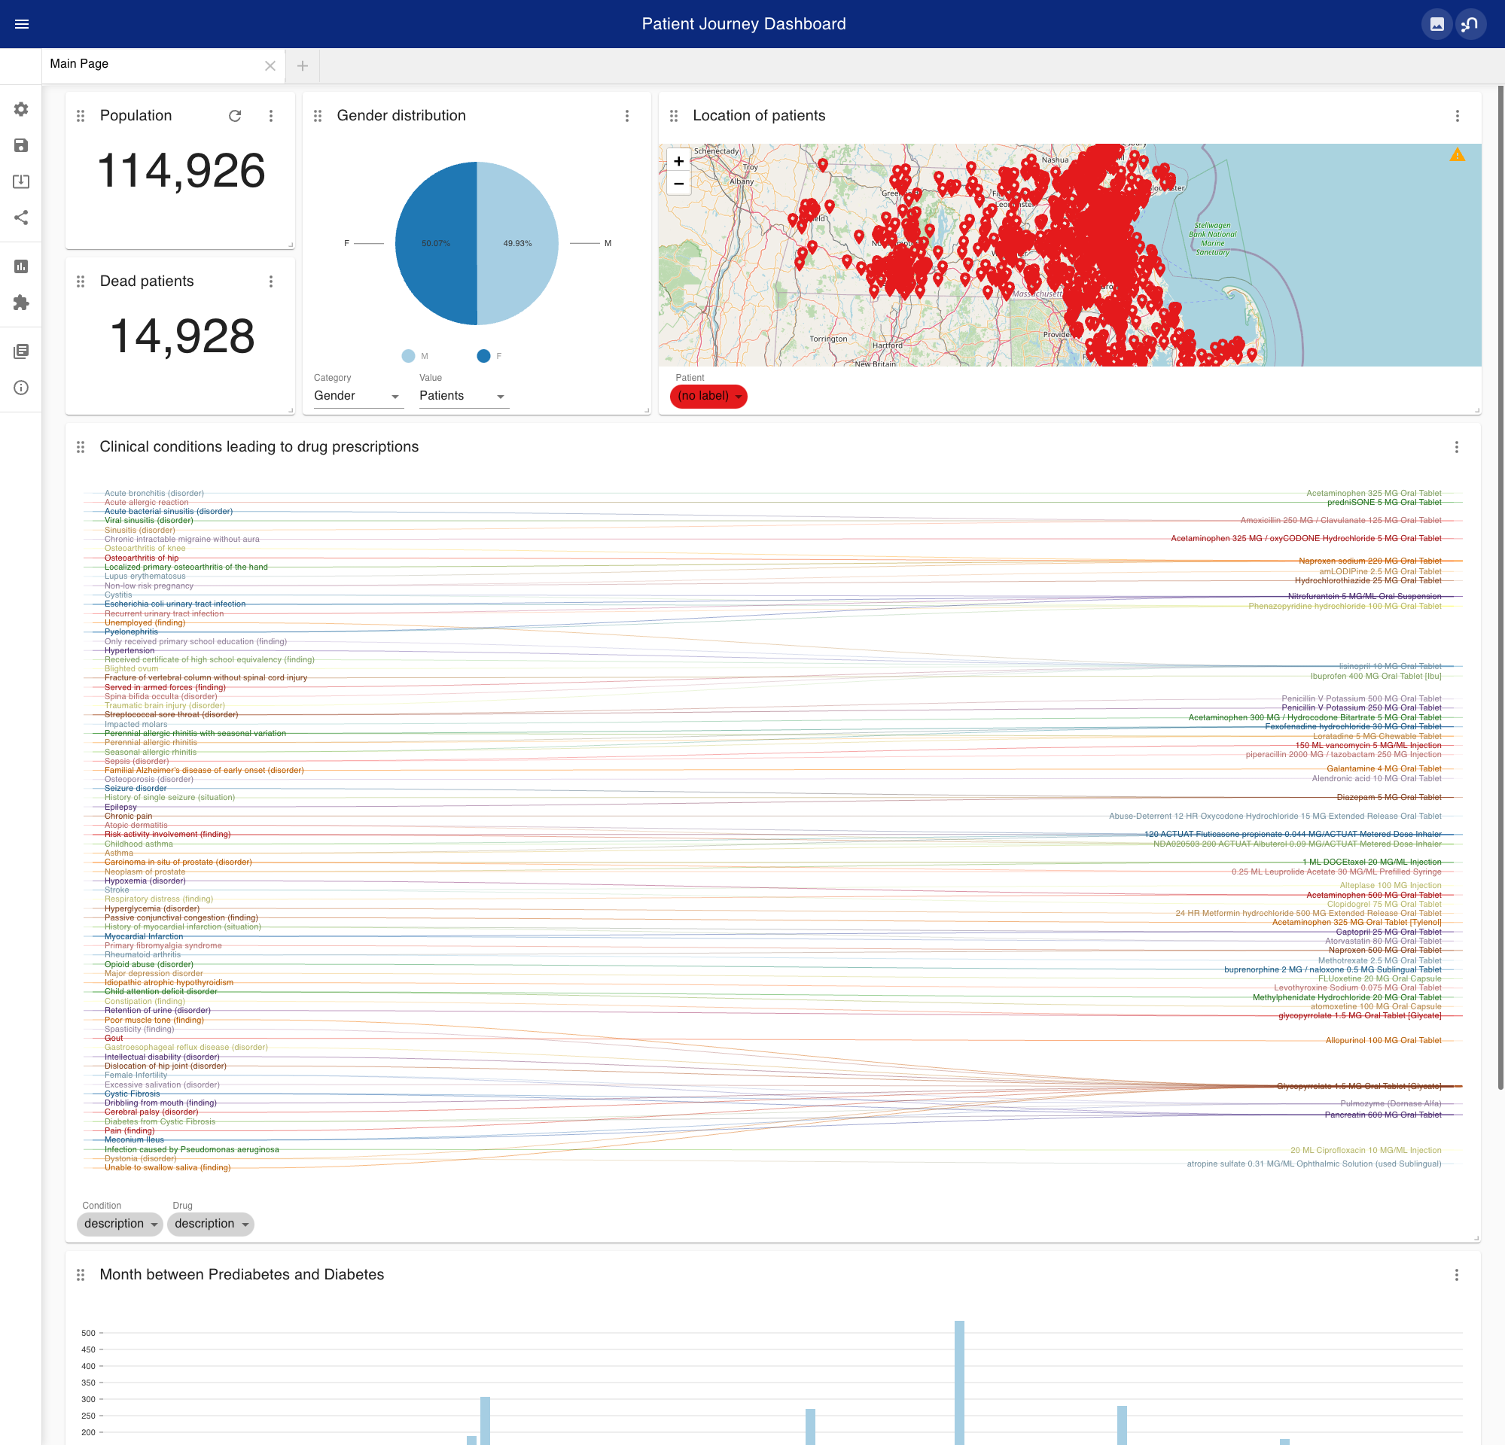Click the image download icon in header
Screen dimensions: 1505x1445
[x=1436, y=24]
